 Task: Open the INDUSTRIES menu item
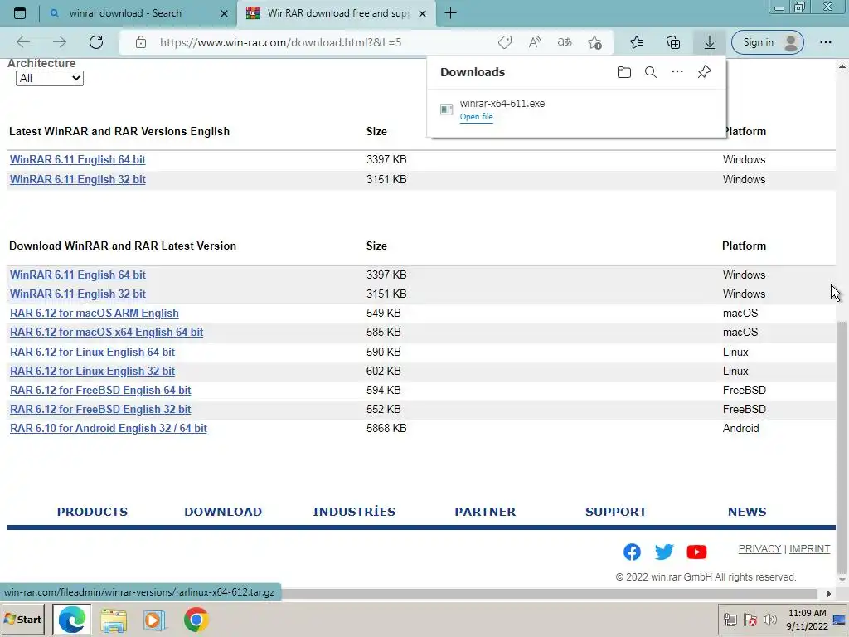coord(354,512)
